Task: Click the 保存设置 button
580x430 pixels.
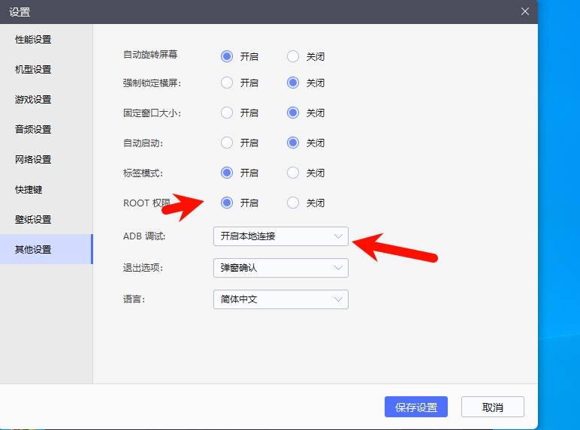Action: (x=416, y=407)
